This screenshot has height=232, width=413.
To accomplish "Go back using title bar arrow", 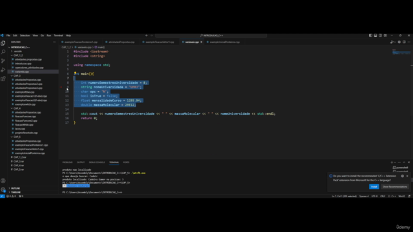I will [x=146, y=35].
